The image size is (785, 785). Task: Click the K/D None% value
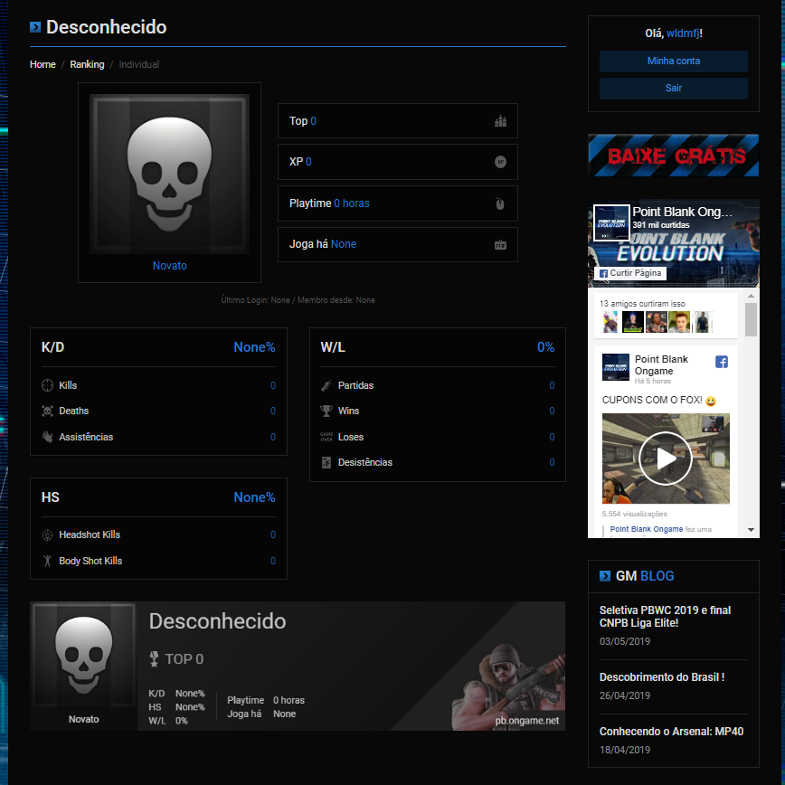pyautogui.click(x=254, y=347)
